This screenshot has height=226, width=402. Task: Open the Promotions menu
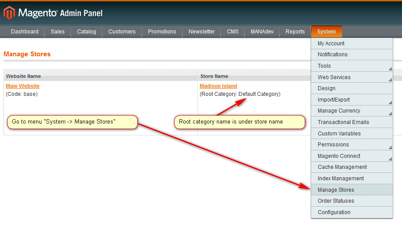162,32
